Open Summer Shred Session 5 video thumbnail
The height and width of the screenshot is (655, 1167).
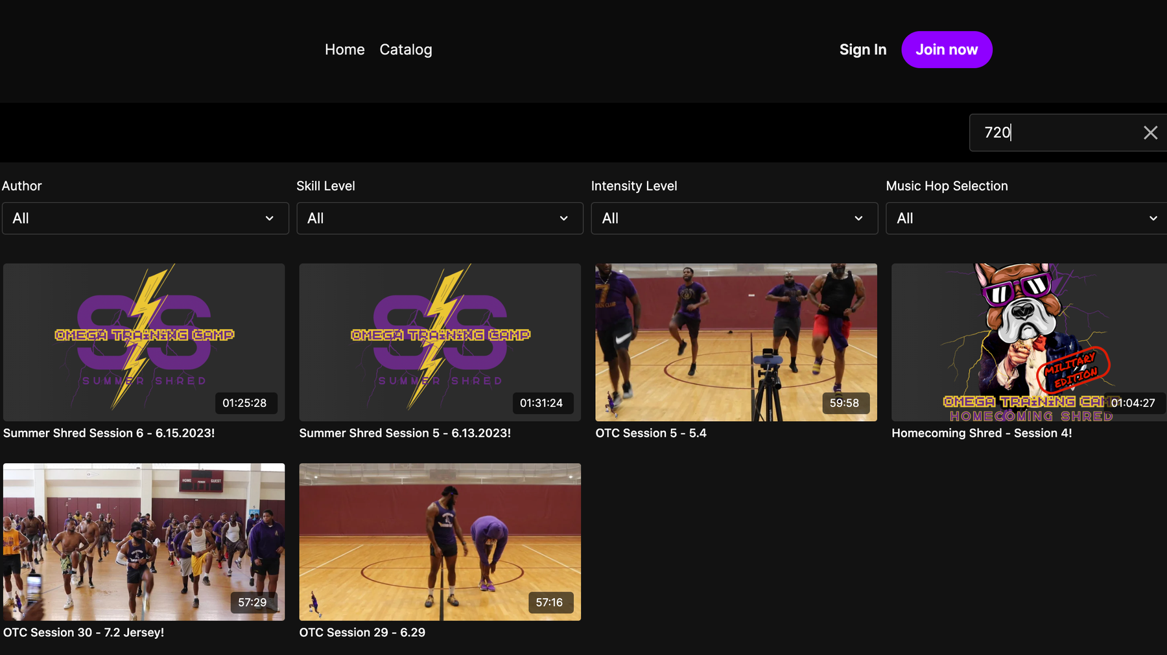(x=440, y=342)
